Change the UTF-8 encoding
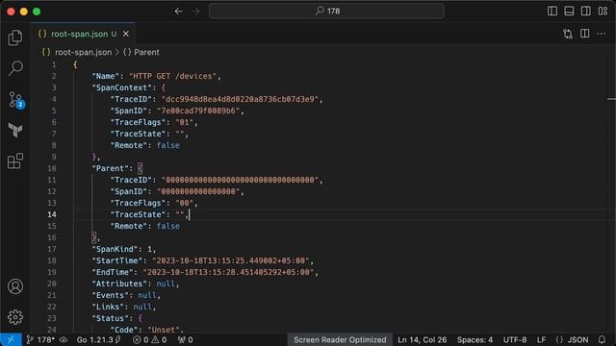Image resolution: width=616 pixels, height=346 pixels. 515,339
